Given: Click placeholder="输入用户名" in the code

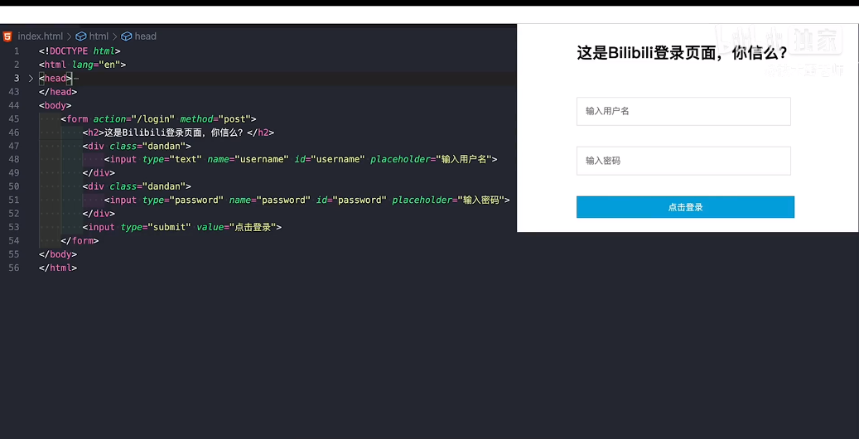Looking at the screenshot, I should click(431, 160).
